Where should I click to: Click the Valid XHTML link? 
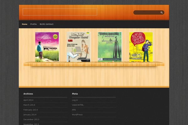coord(78,105)
